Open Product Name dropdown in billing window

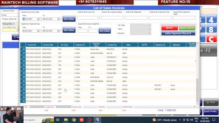point(14,24)
